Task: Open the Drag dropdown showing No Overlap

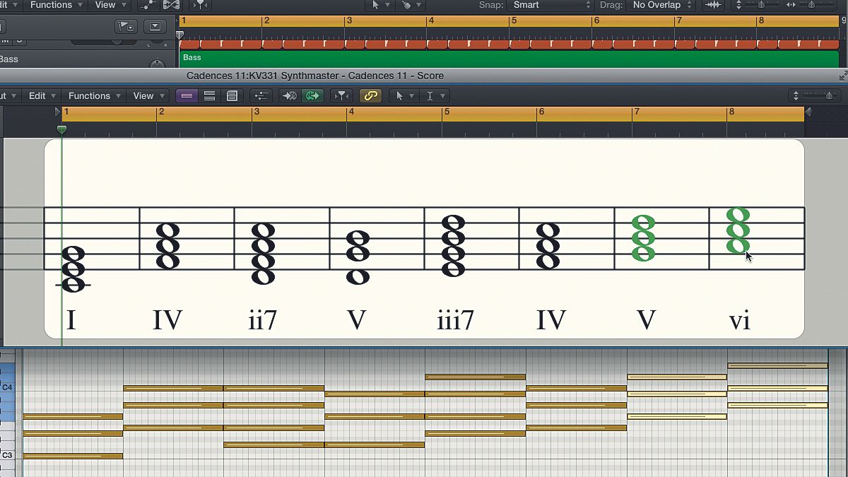Action: pyautogui.click(x=660, y=5)
